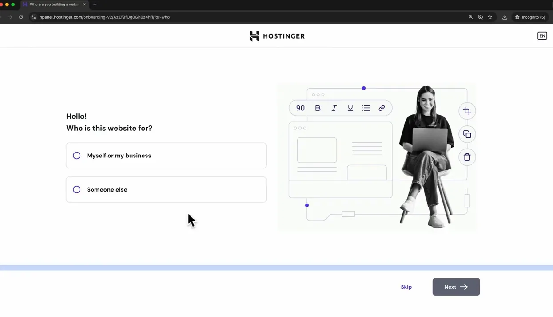Select the 'Who are you building a website' tab

click(54, 4)
